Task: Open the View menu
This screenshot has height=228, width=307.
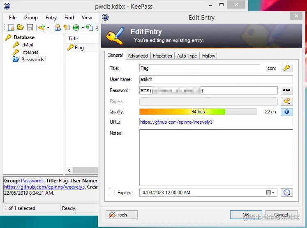Action: coord(87,18)
